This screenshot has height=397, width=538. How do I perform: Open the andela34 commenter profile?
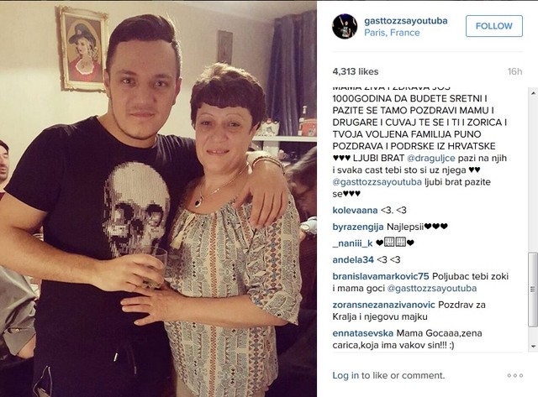[x=353, y=260]
